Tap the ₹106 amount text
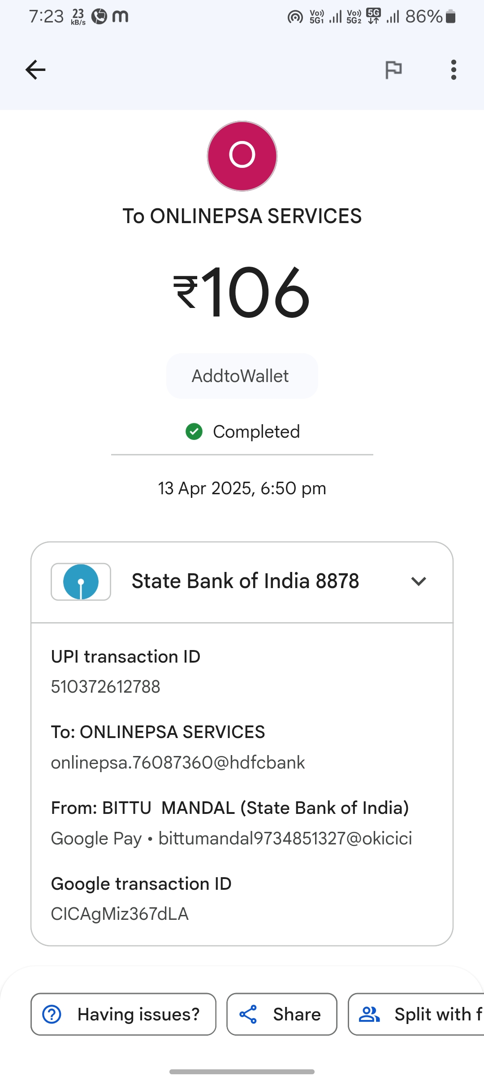This screenshot has width=484, height=1081. (242, 292)
